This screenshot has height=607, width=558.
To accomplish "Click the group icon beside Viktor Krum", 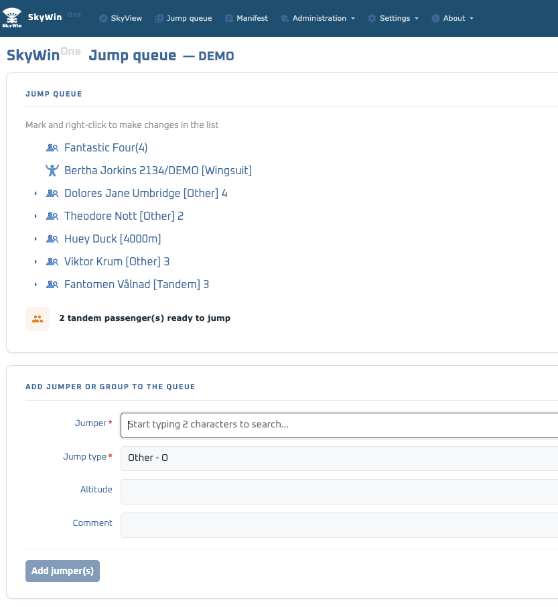I will click(52, 262).
